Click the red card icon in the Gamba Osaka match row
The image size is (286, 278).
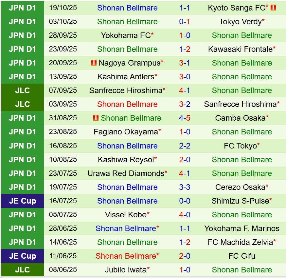pos(96,118)
